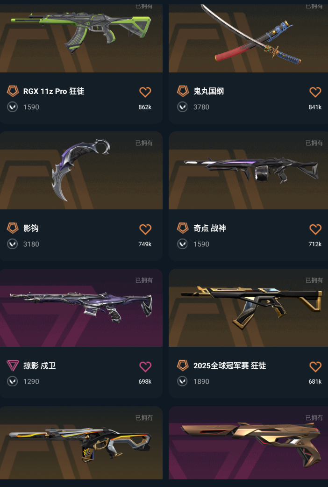Click the VP currency icon next to 3780
Image resolution: width=328 pixels, height=487 pixels.
182,107
